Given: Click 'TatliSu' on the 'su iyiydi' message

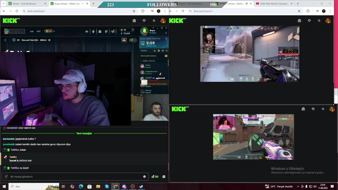Looking at the screenshot, I should click(15, 168).
